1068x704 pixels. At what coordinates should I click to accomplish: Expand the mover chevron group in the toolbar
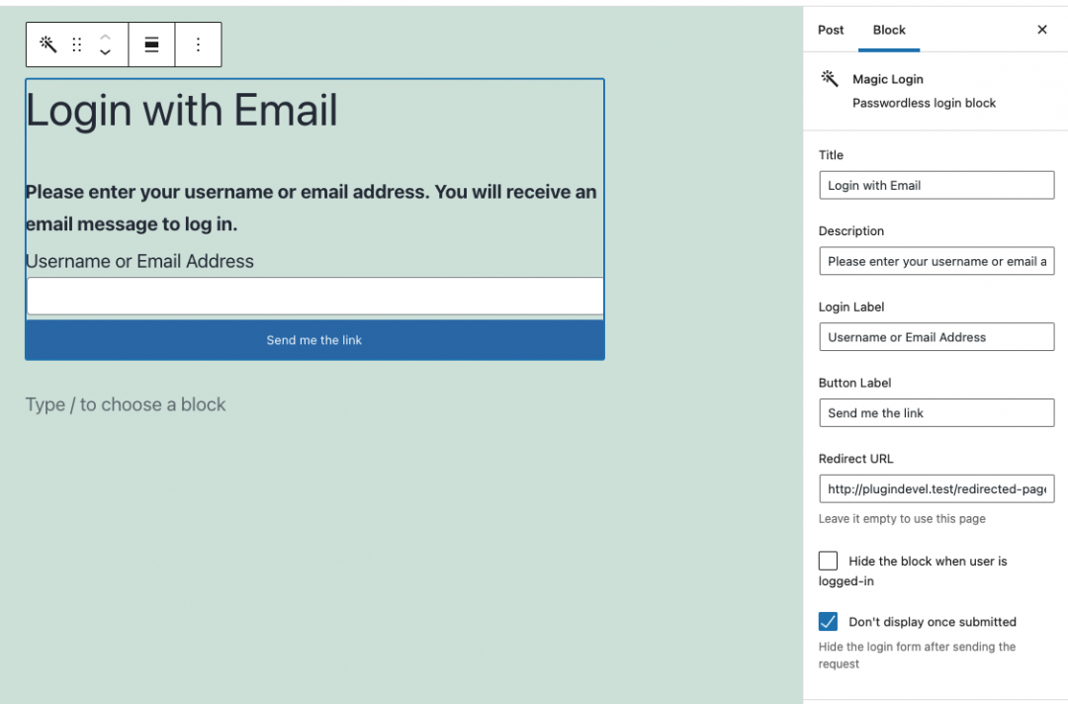coord(105,44)
